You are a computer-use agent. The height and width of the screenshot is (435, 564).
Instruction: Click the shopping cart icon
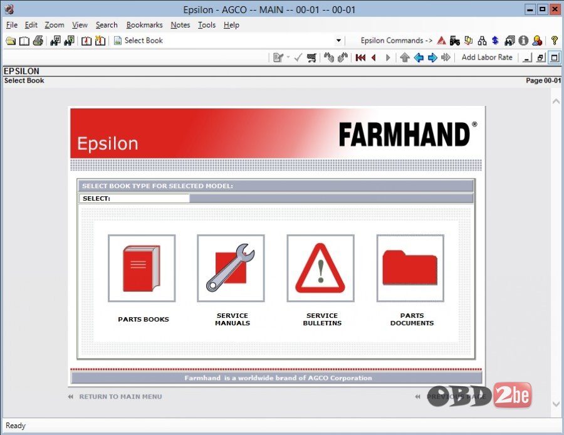311,58
